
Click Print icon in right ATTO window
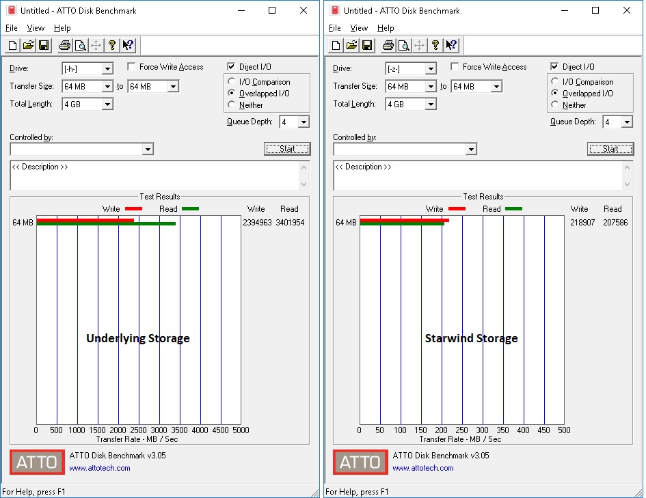[388, 45]
